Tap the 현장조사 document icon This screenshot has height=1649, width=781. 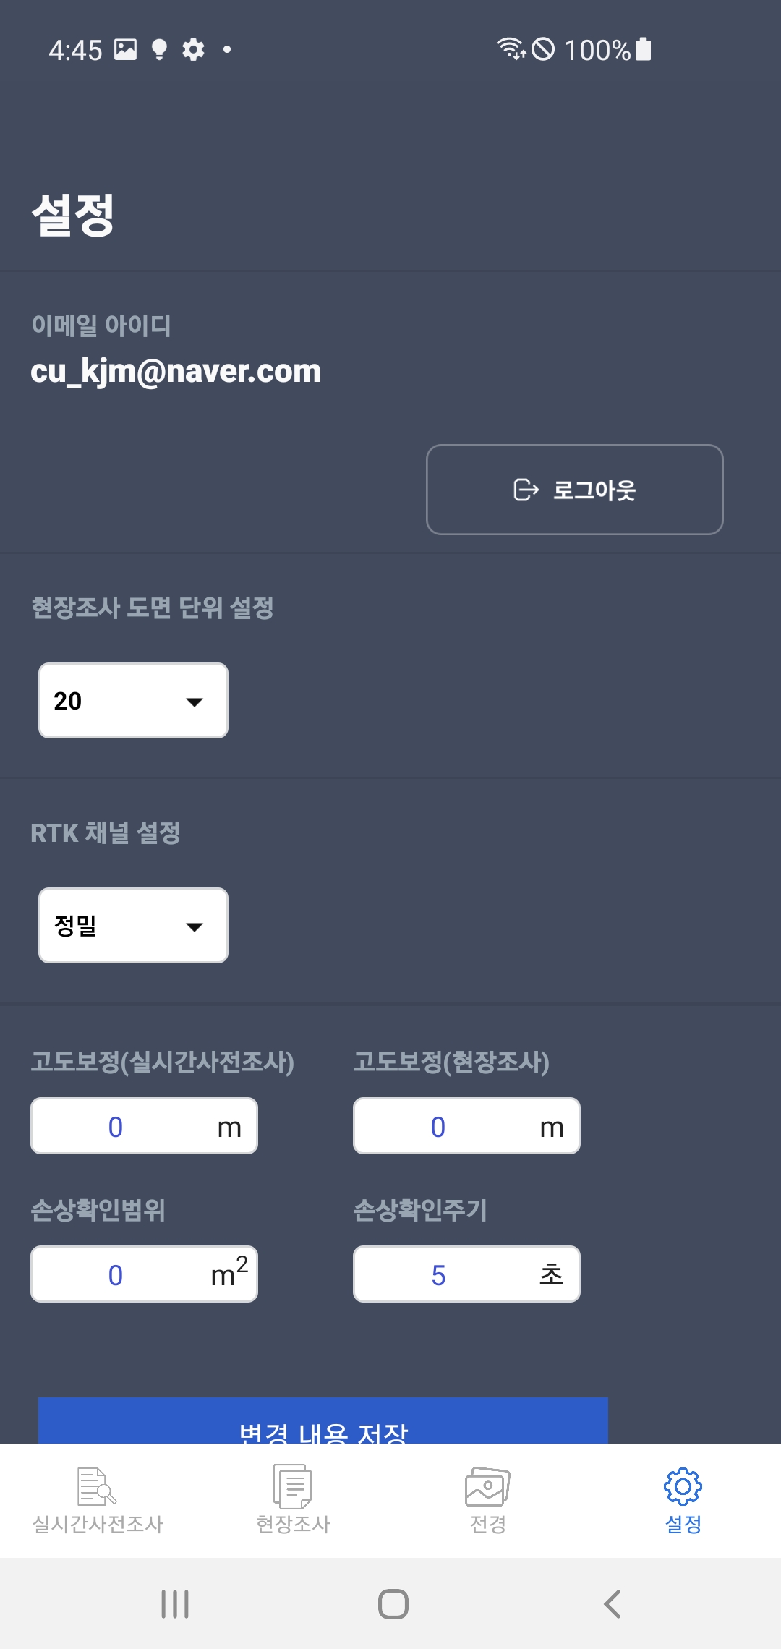[x=293, y=1486]
